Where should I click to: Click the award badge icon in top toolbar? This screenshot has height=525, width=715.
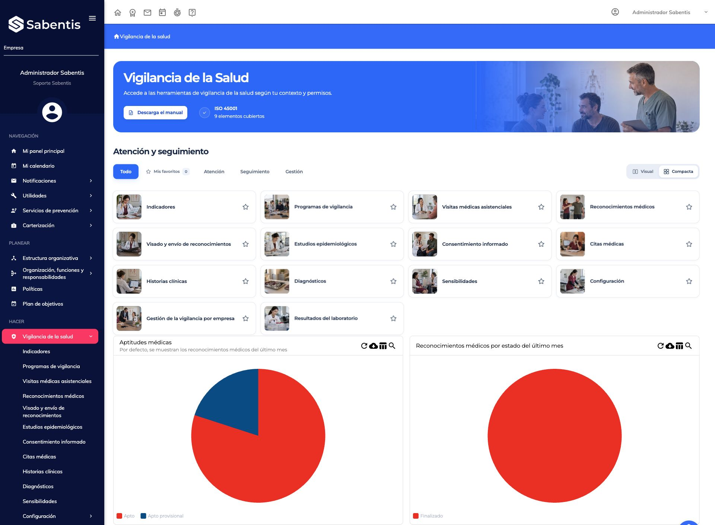point(133,13)
